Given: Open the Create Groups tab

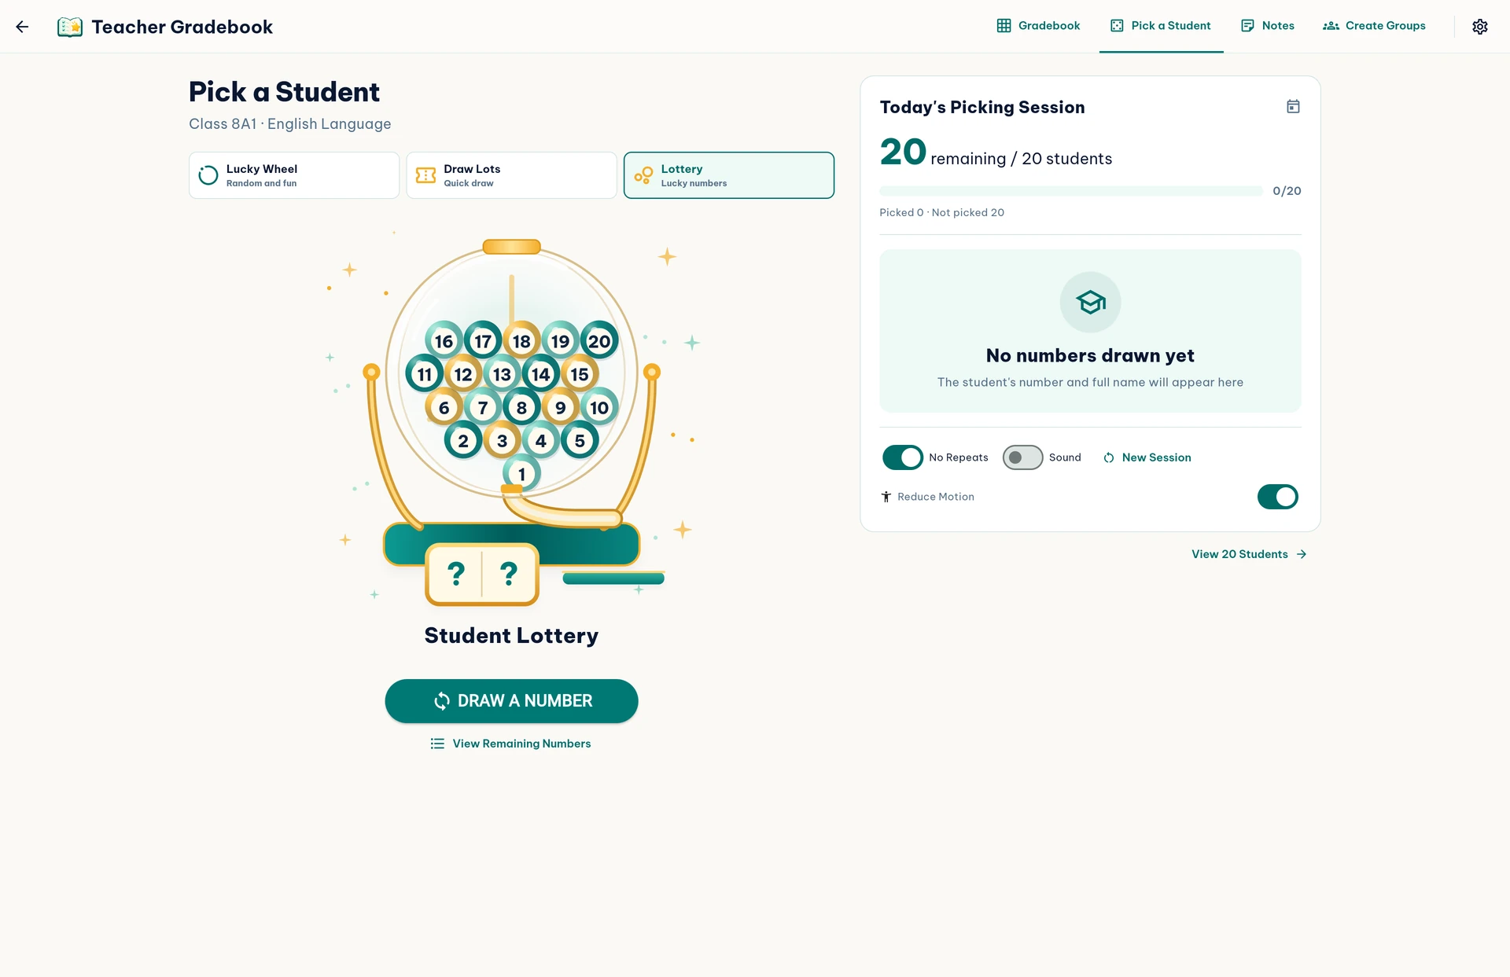Looking at the screenshot, I should pos(1374,26).
